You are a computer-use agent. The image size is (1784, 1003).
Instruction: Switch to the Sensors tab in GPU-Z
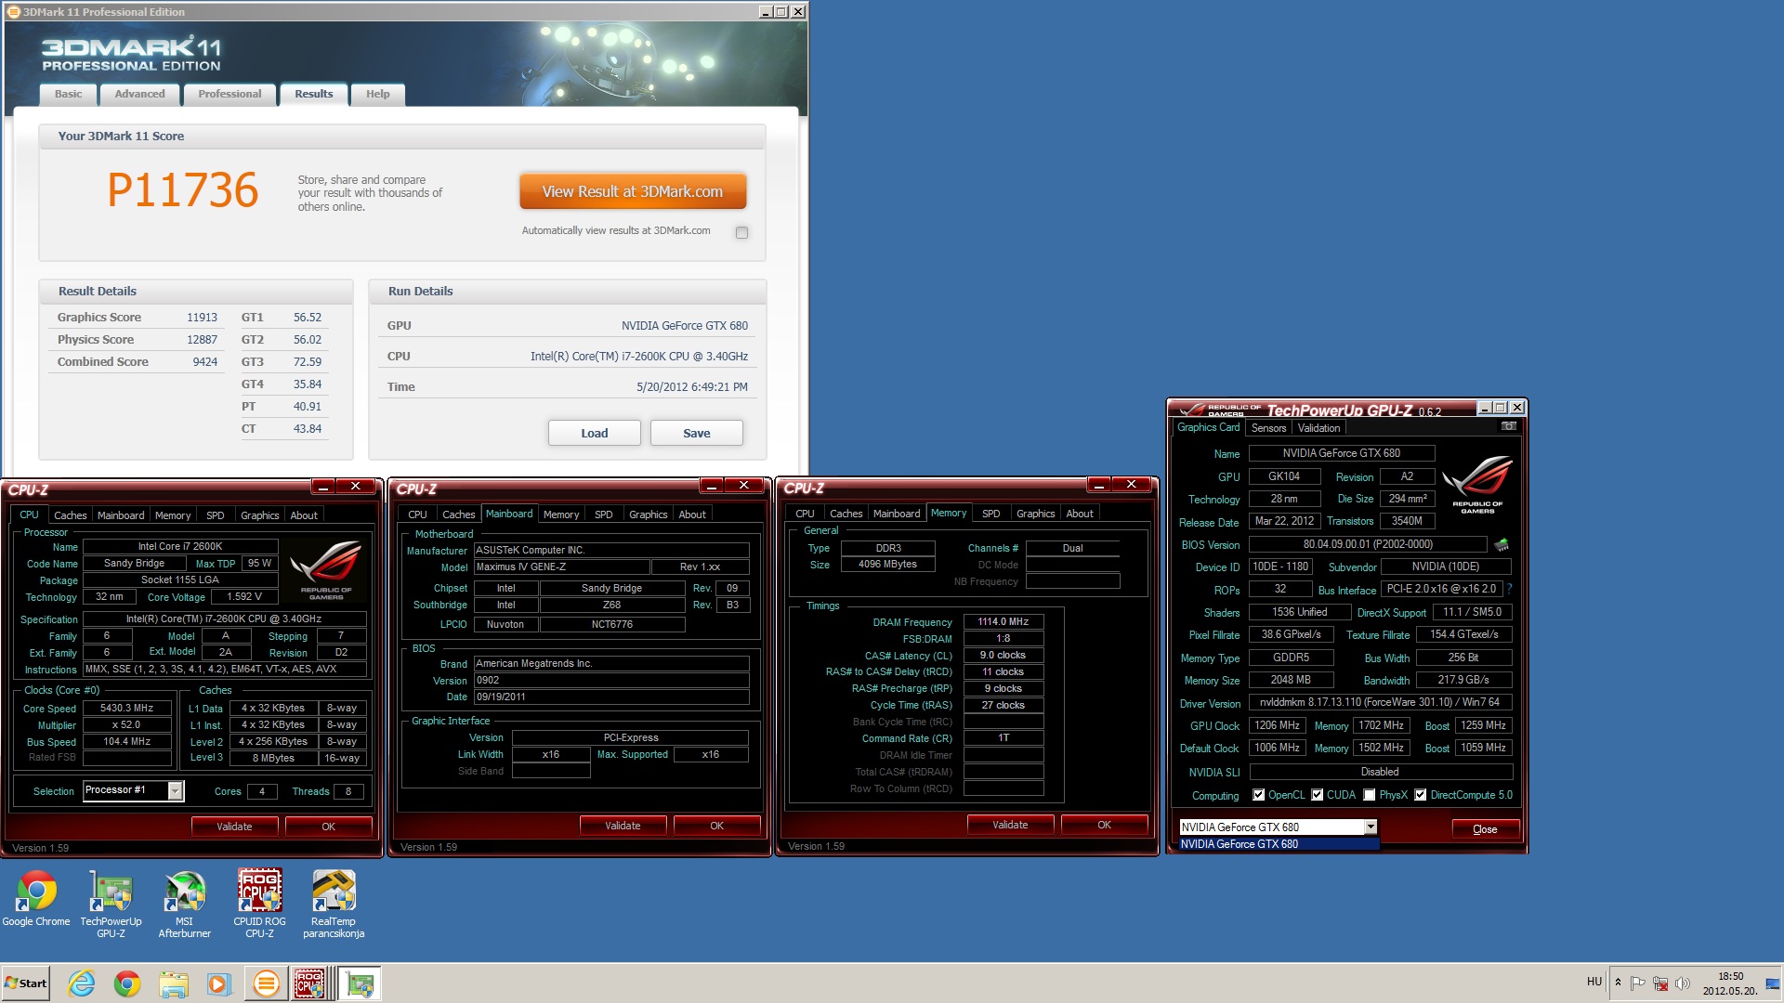tap(1268, 428)
